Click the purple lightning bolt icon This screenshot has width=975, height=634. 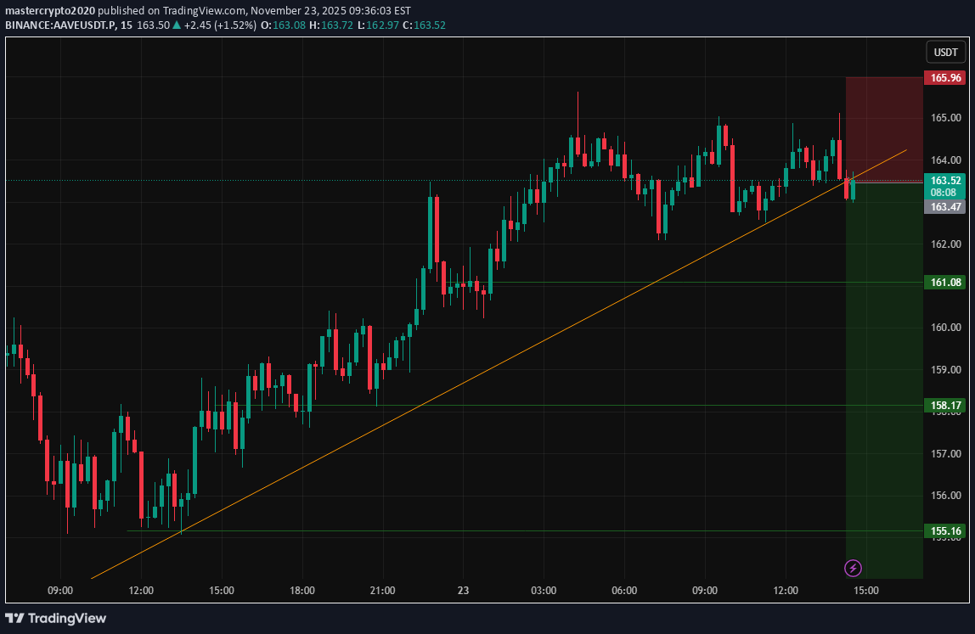pyautogui.click(x=854, y=568)
